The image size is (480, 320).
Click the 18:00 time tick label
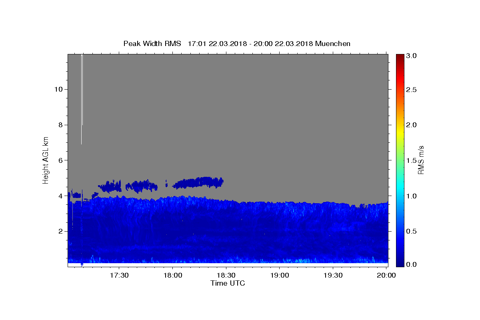click(x=173, y=275)
